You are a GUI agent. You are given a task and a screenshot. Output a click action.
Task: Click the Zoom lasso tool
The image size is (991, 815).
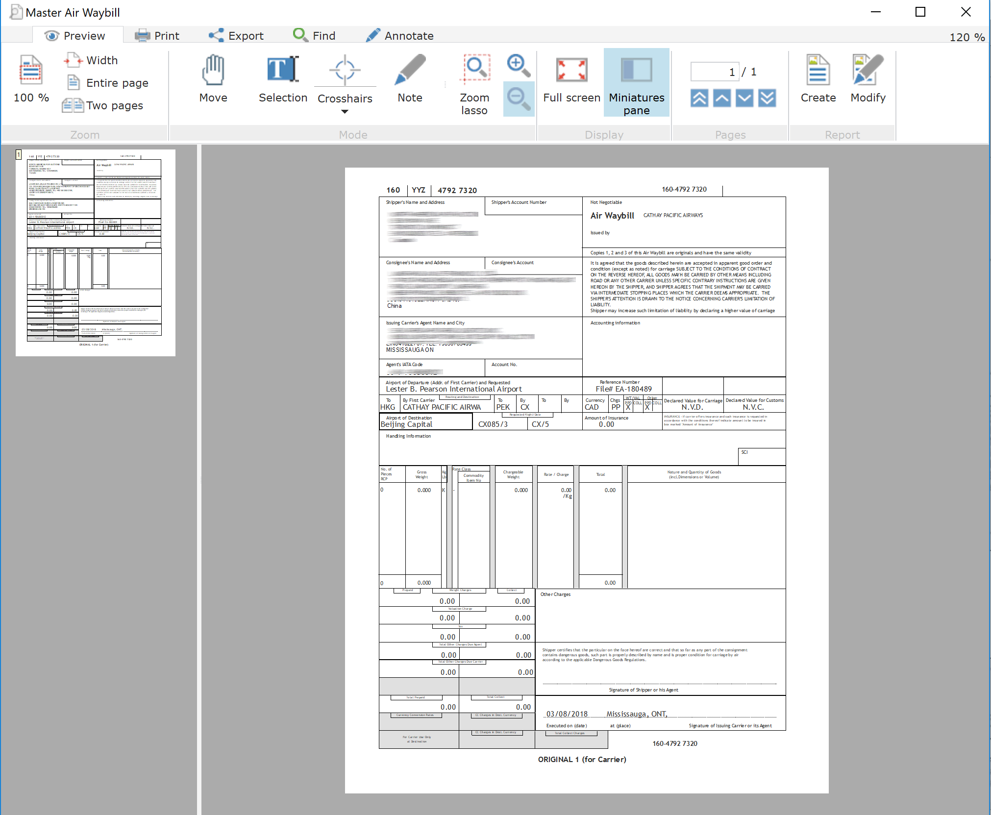[x=474, y=83]
